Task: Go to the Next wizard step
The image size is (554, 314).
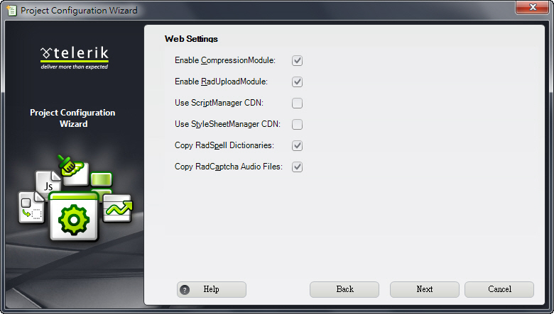Action: pyautogui.click(x=424, y=289)
